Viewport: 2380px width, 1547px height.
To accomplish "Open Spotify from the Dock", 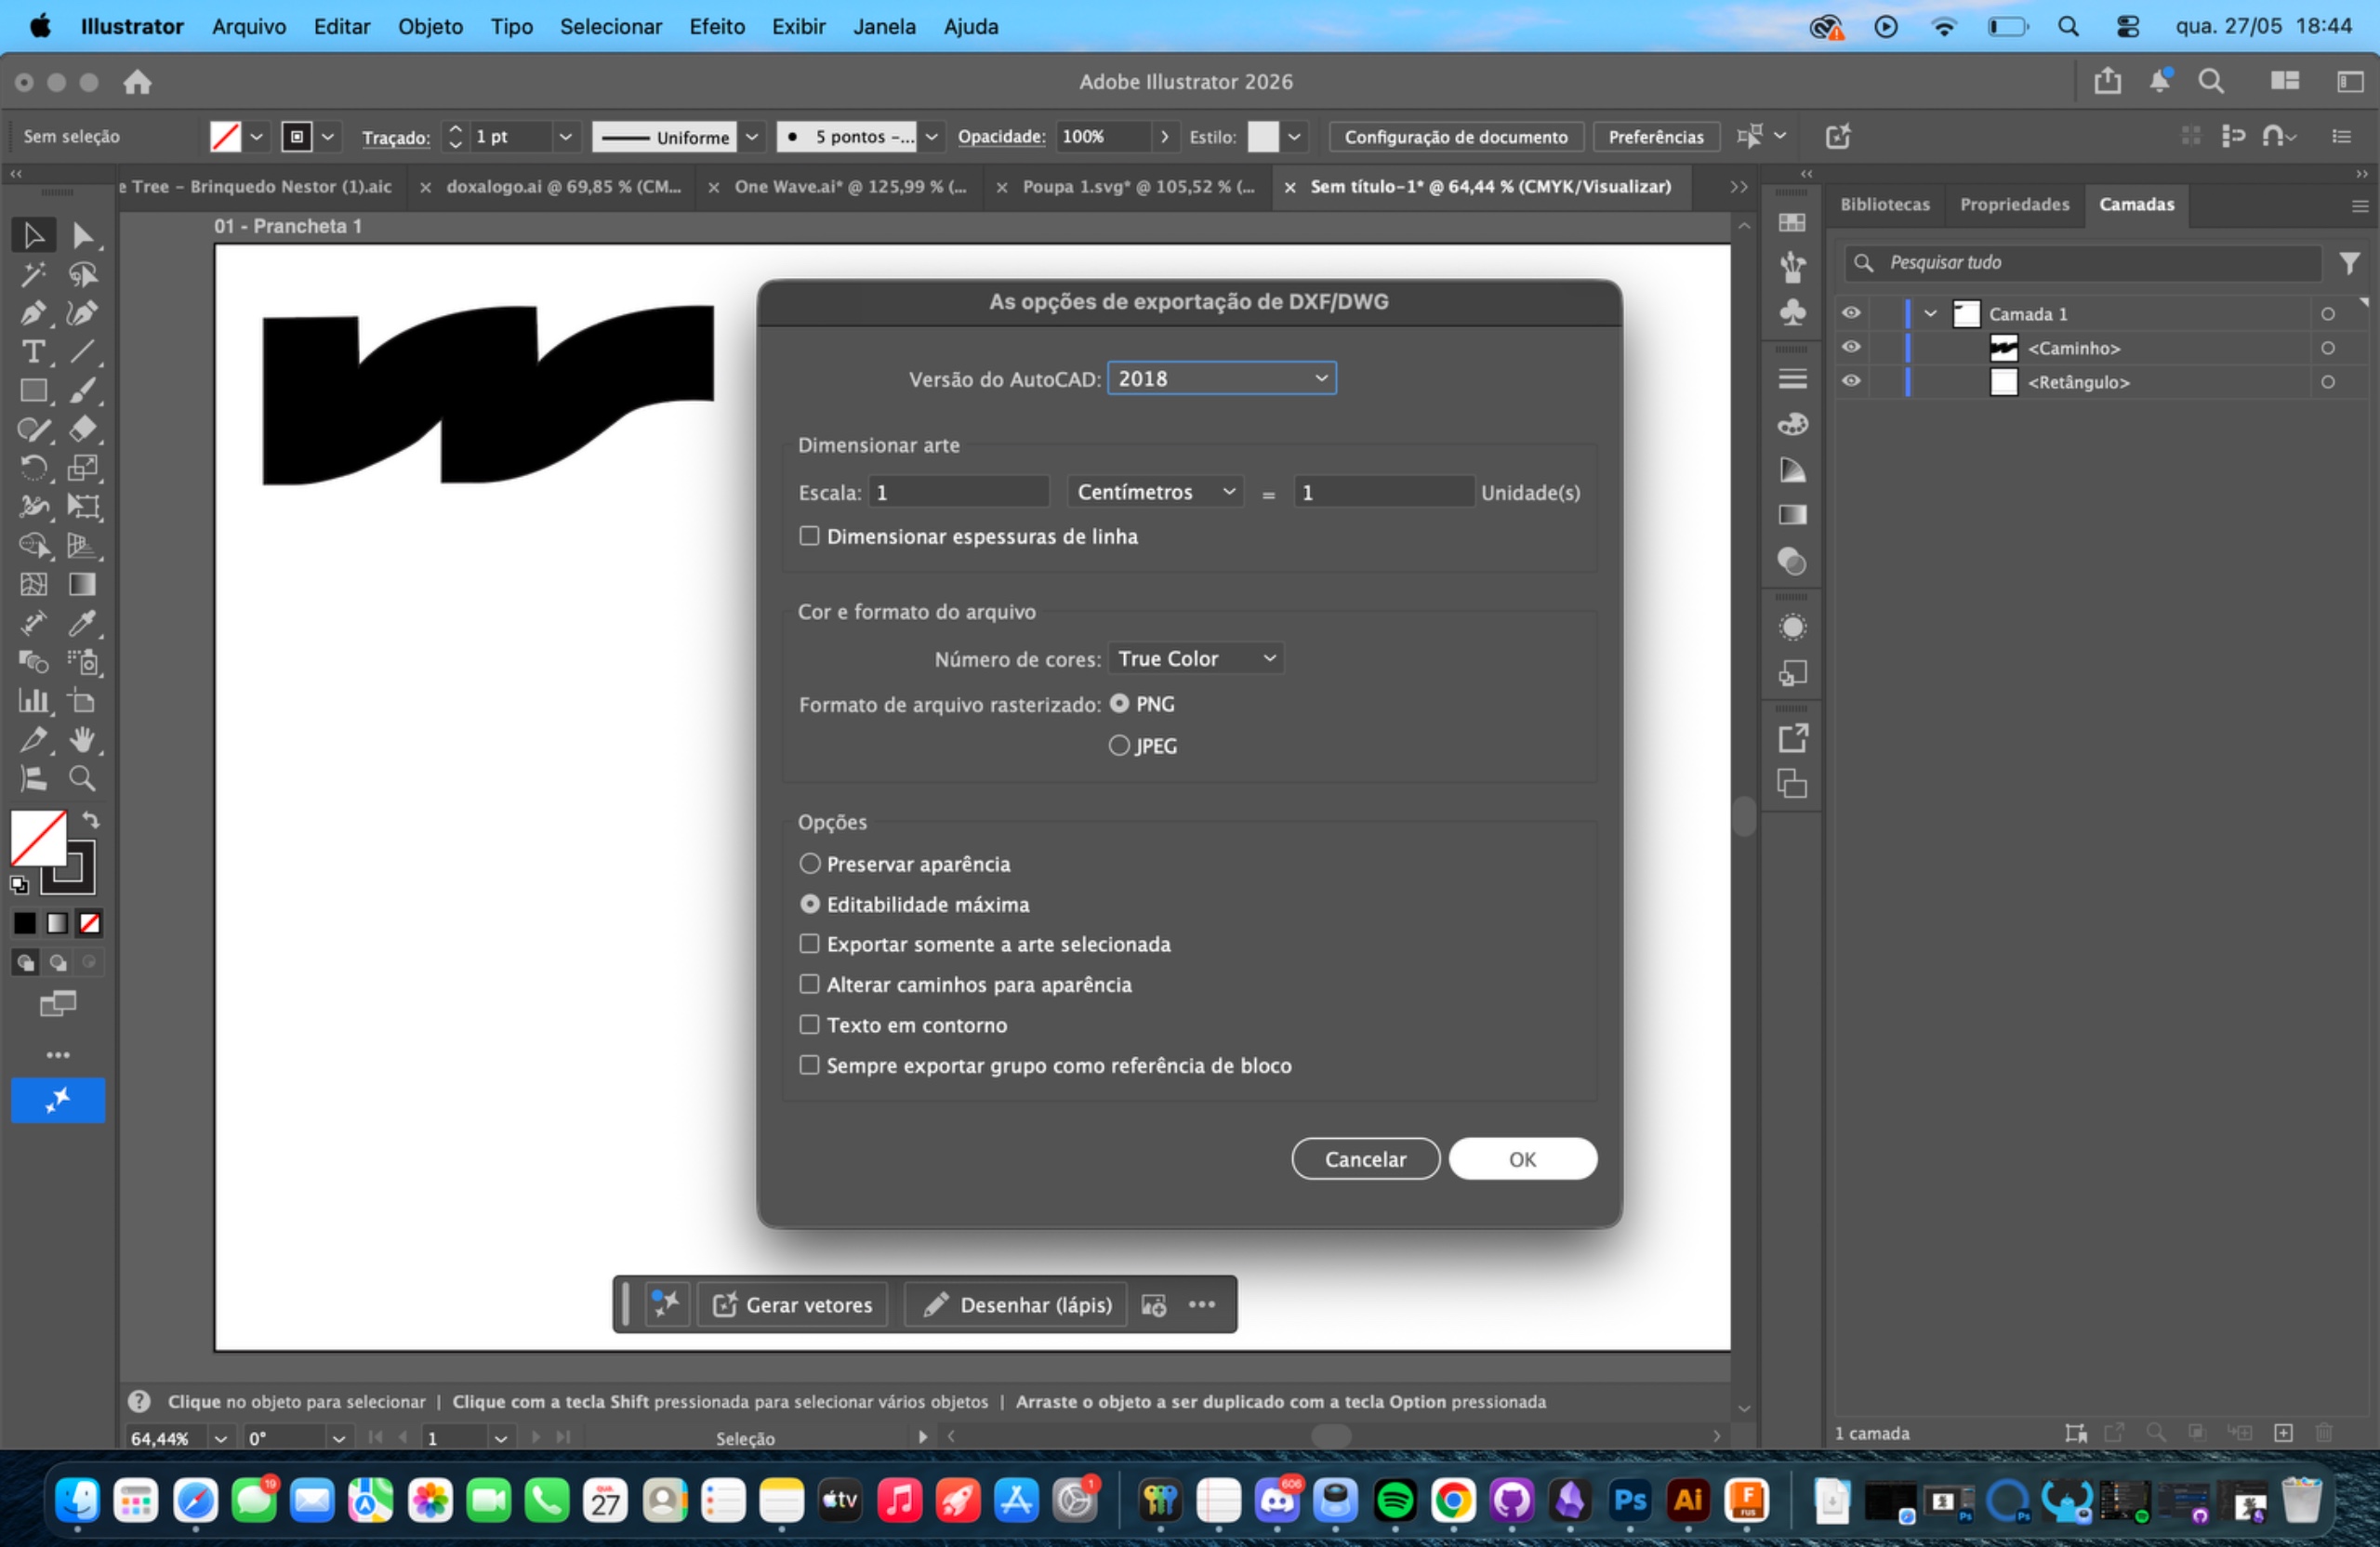I will click(x=1395, y=1500).
